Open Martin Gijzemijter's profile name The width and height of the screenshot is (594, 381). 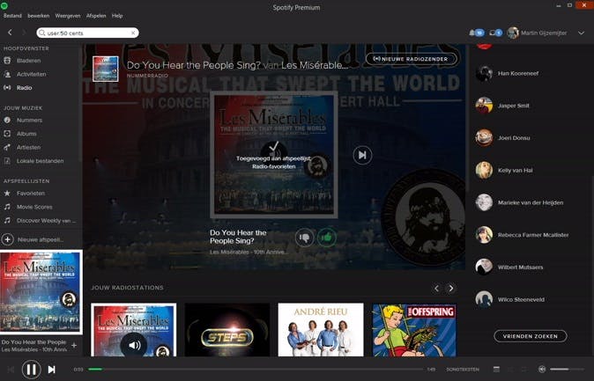tap(544, 33)
